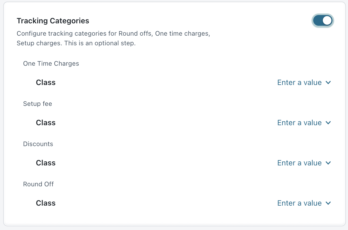Click the Class label under One Time Charges
This screenshot has width=348, height=230.
[46, 83]
